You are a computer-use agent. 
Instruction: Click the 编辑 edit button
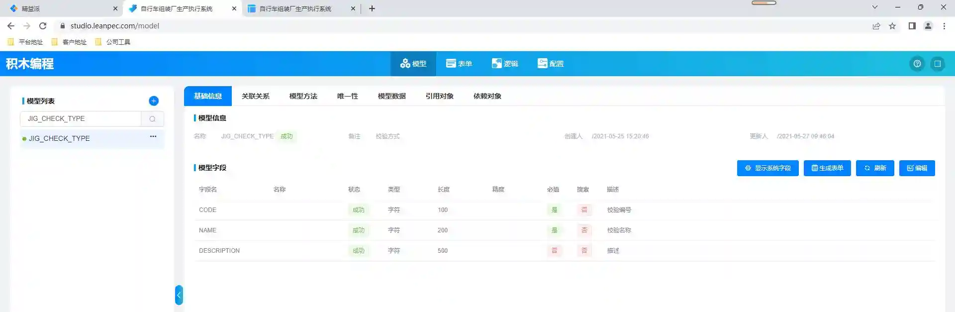point(917,168)
